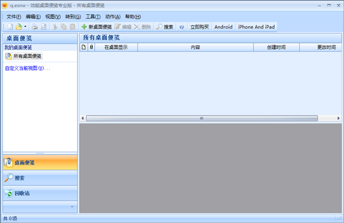Click the horizontal scrollbar right arrow

click(338, 118)
